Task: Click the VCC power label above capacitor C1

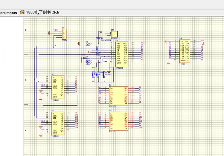Action: point(100,32)
